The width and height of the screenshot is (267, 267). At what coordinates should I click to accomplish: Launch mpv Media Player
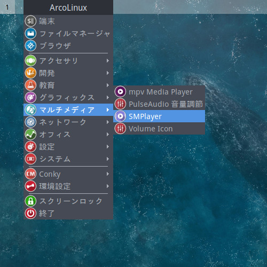159,92
